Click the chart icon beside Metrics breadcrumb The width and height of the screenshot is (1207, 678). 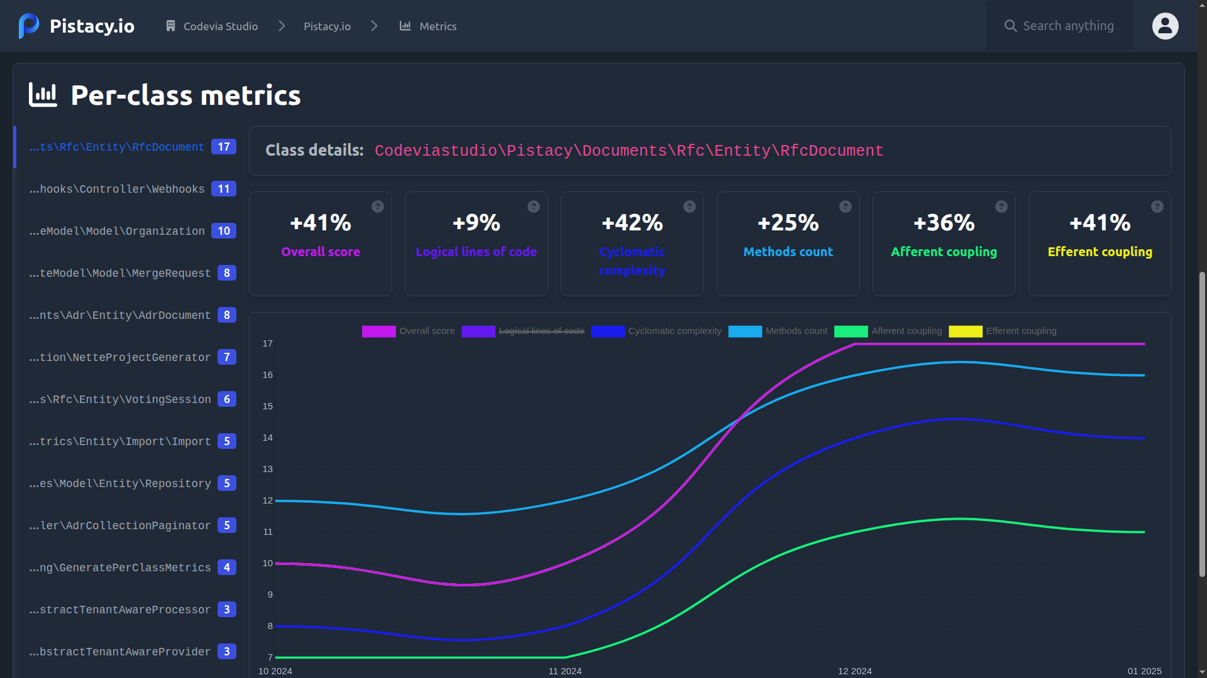(x=405, y=26)
